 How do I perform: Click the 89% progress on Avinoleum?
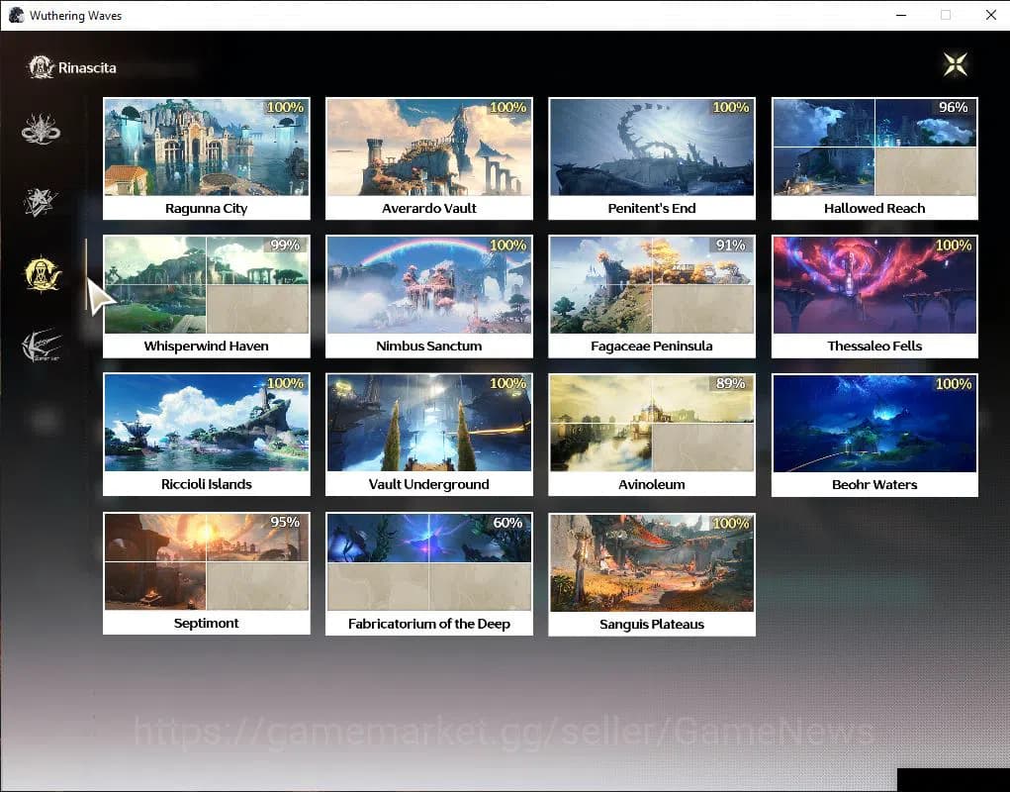click(x=730, y=384)
